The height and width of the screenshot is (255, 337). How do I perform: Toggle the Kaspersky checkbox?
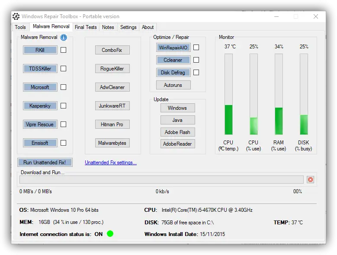coord(64,105)
